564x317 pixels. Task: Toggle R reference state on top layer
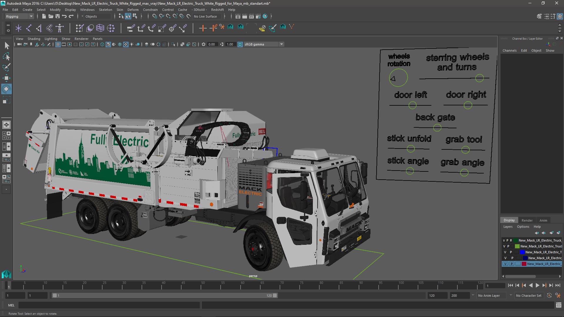click(x=511, y=240)
